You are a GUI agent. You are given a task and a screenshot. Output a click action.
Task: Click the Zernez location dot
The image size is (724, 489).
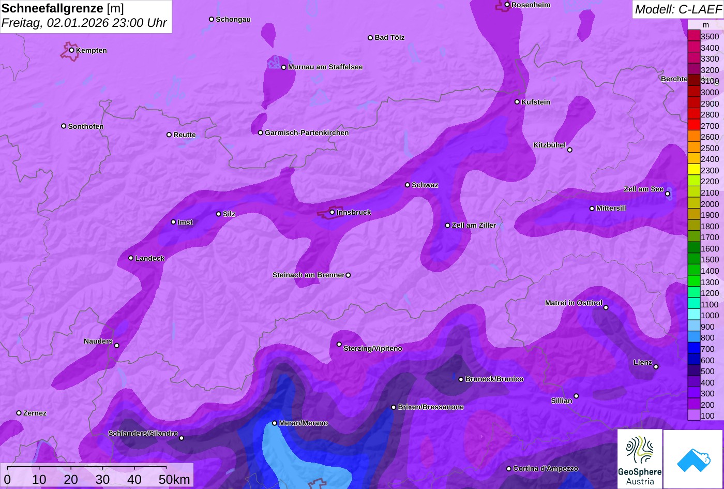[x=19, y=413]
